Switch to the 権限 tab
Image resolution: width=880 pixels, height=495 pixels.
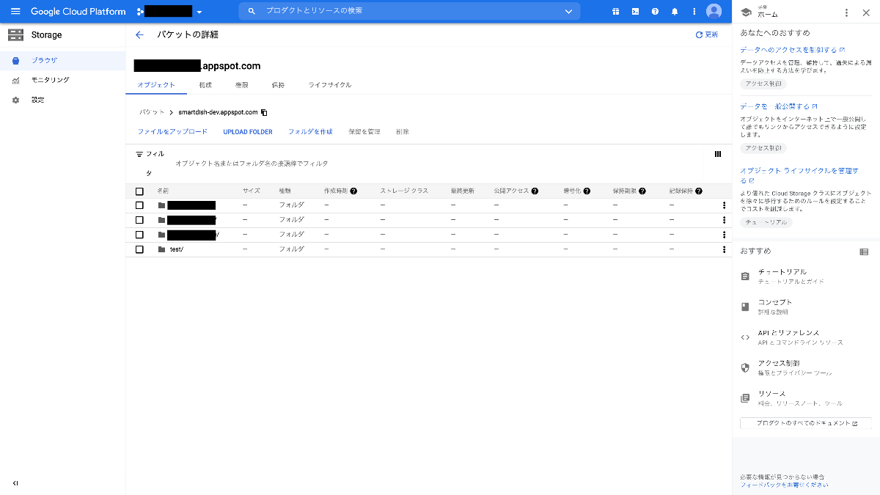click(x=241, y=85)
